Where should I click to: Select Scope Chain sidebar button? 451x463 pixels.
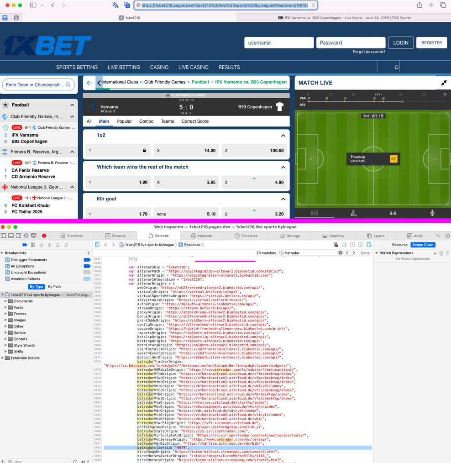click(x=423, y=245)
